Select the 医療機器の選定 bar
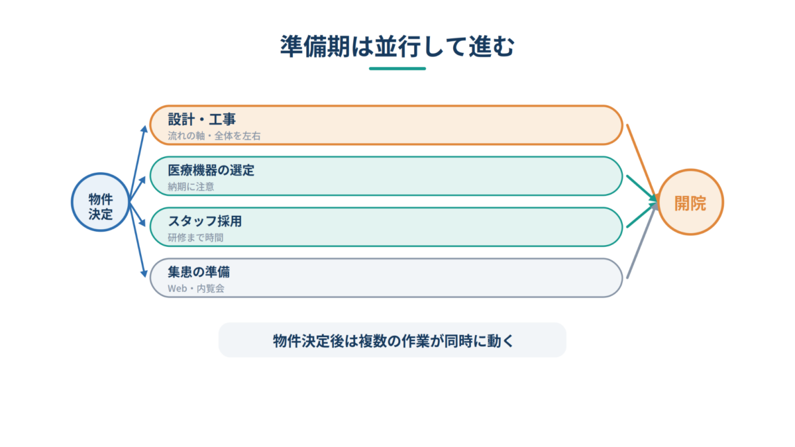This screenshot has height=447, width=795. point(386,176)
